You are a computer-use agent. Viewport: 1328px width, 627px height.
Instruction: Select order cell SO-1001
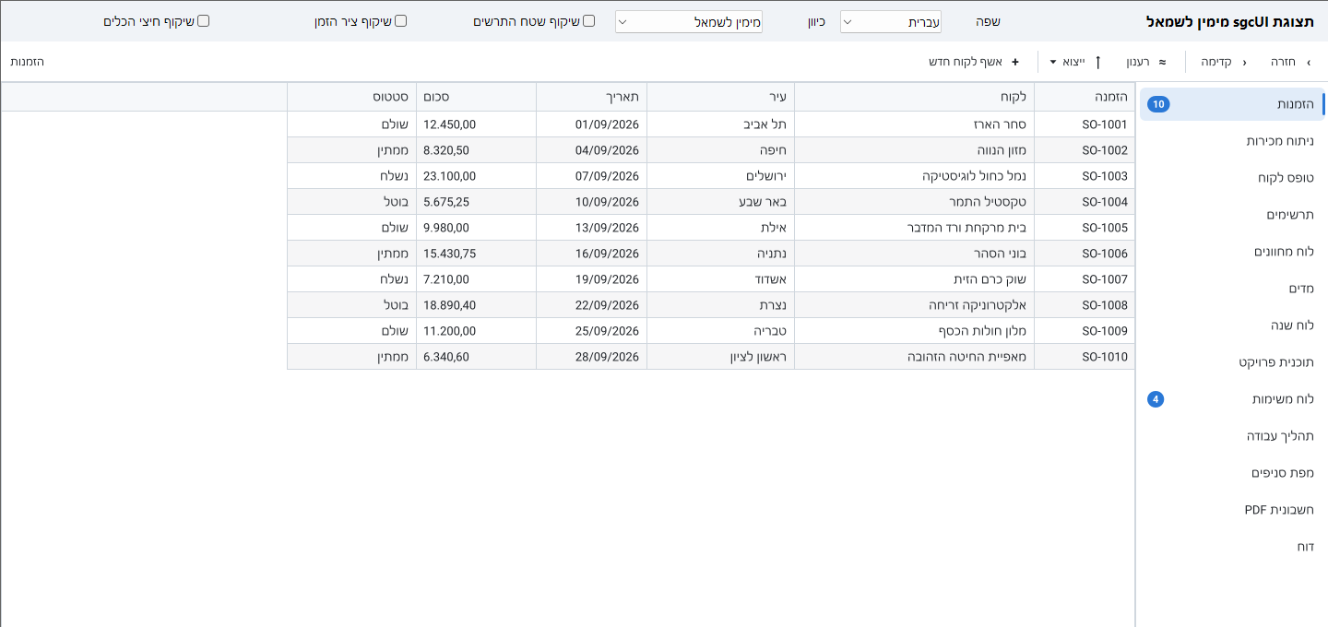1085,124
